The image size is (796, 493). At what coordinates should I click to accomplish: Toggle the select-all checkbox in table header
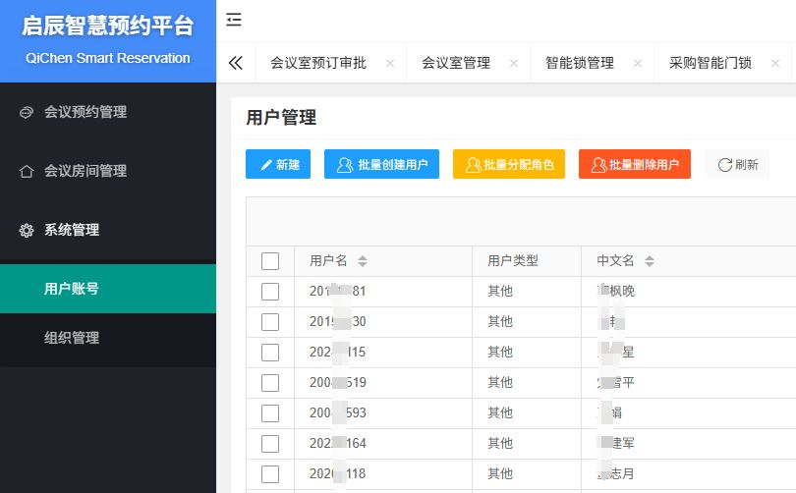pyautogui.click(x=270, y=261)
